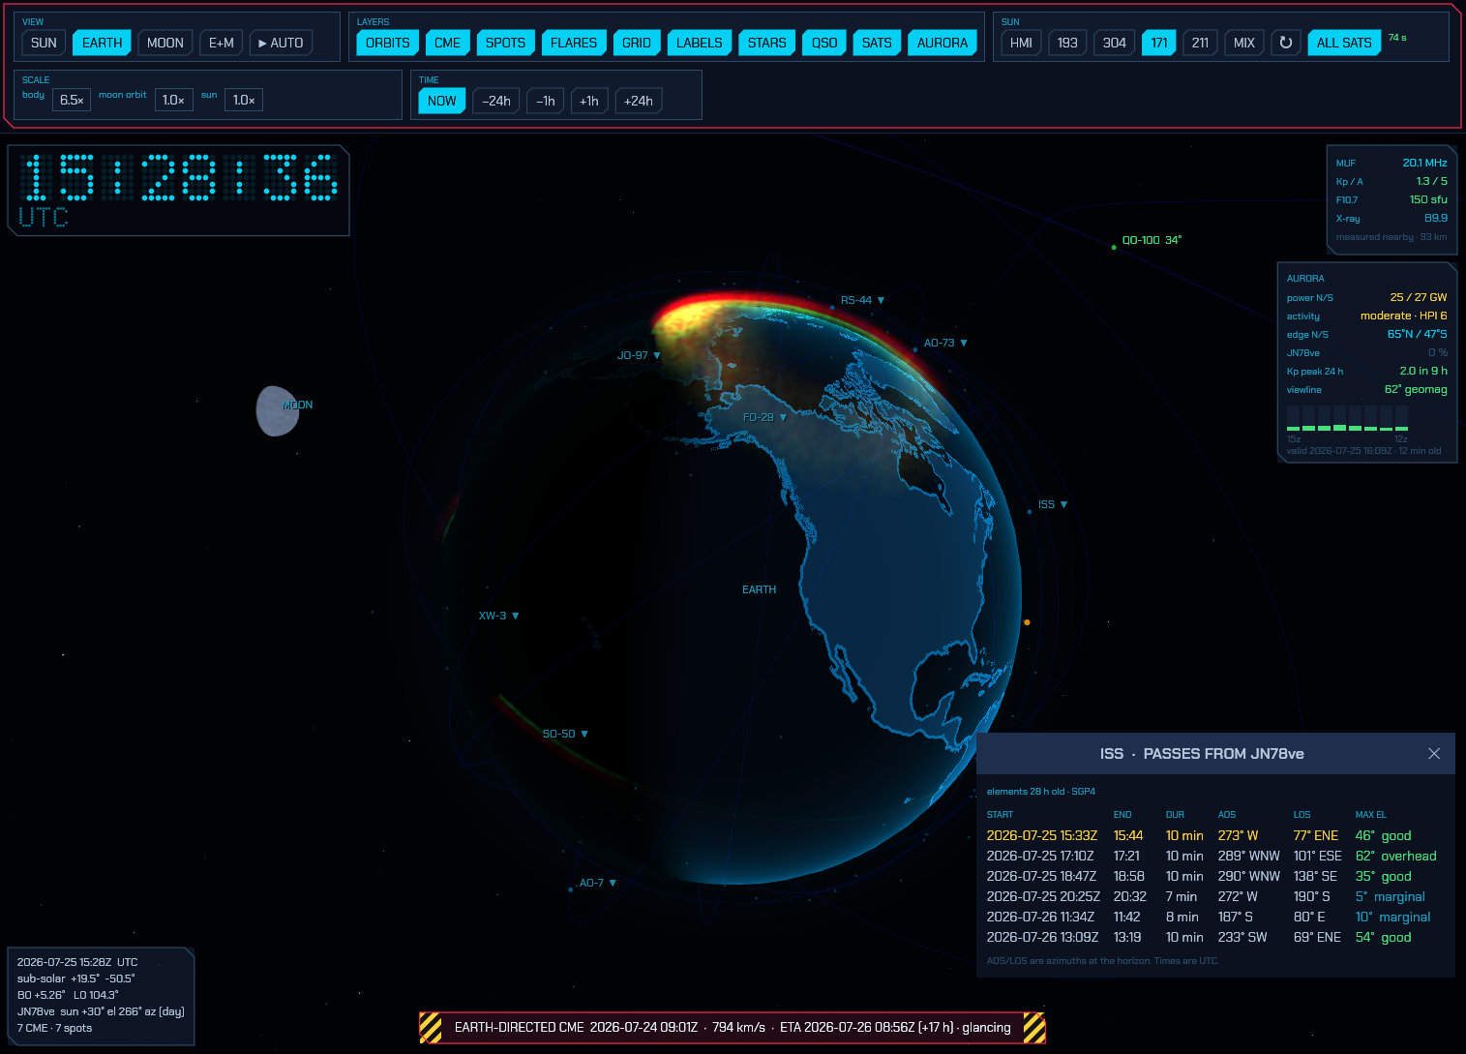Start AUTO view playback
1466x1054 pixels.
pos(281,43)
